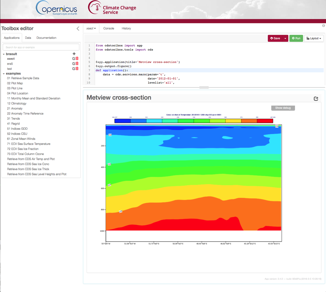Open Retrieve from CDS Air Temp and Plot
This screenshot has height=292, width=326.
coord(31,159)
